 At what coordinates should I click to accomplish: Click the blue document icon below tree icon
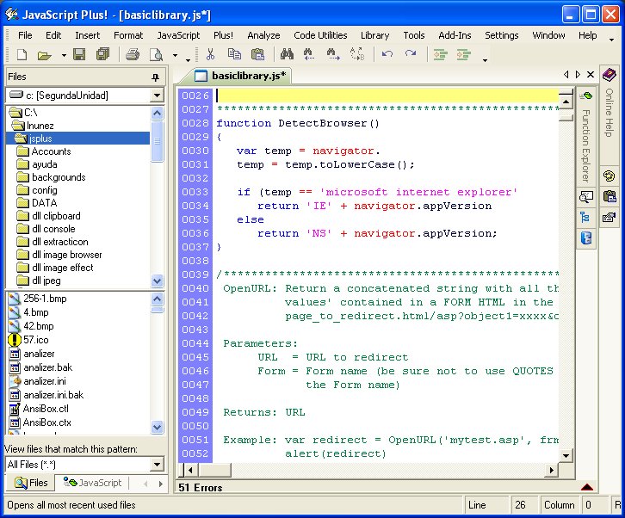586,237
